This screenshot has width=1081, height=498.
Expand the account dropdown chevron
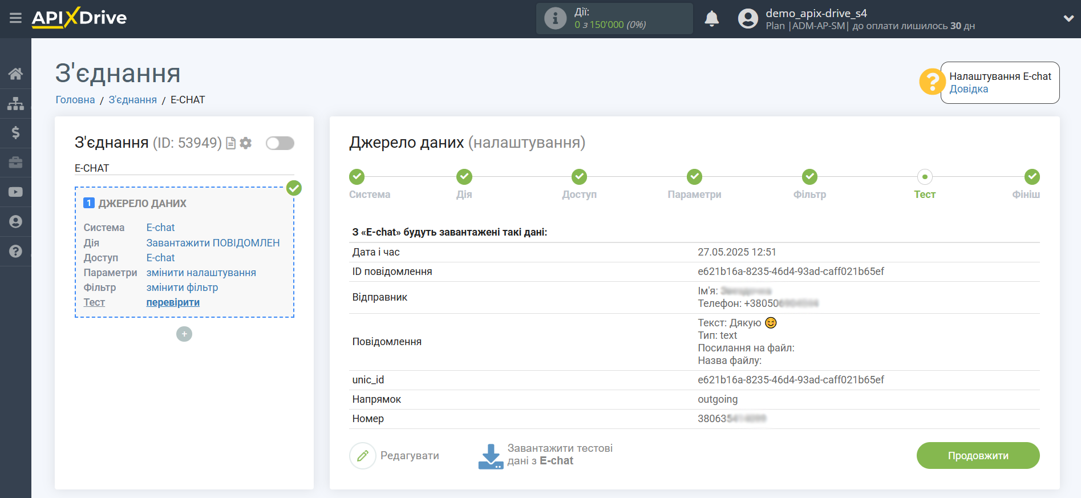tap(1068, 18)
